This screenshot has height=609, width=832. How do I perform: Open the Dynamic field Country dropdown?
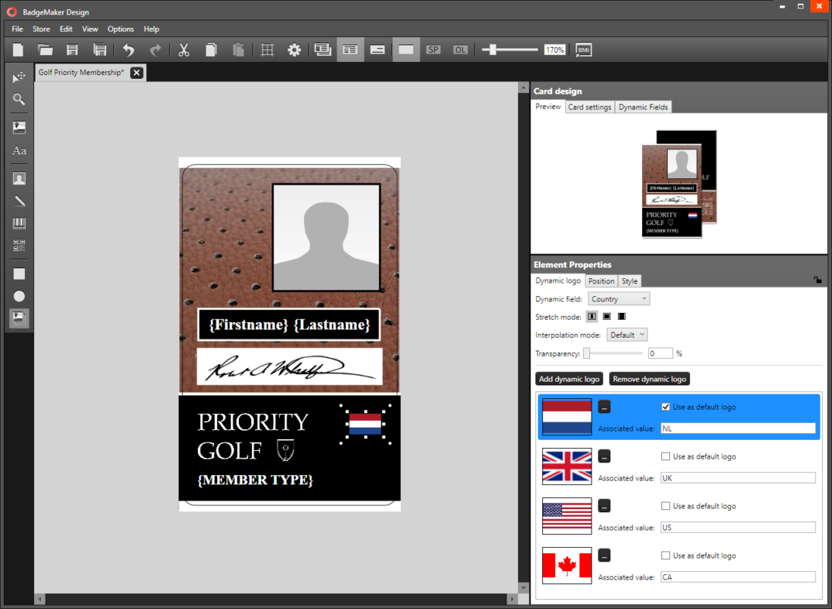(x=618, y=298)
